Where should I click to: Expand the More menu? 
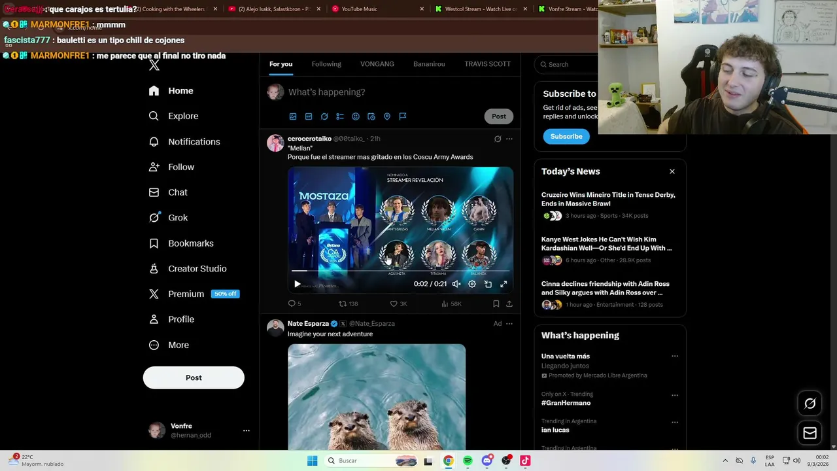click(169, 345)
